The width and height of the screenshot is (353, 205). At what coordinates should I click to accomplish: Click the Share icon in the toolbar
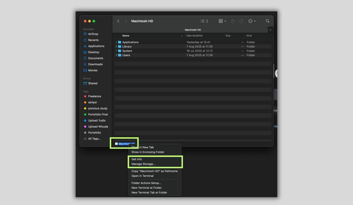point(232,21)
